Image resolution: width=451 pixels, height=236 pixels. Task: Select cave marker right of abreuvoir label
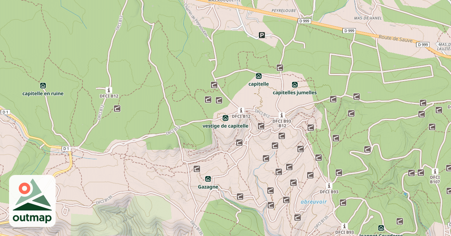(x=343, y=203)
